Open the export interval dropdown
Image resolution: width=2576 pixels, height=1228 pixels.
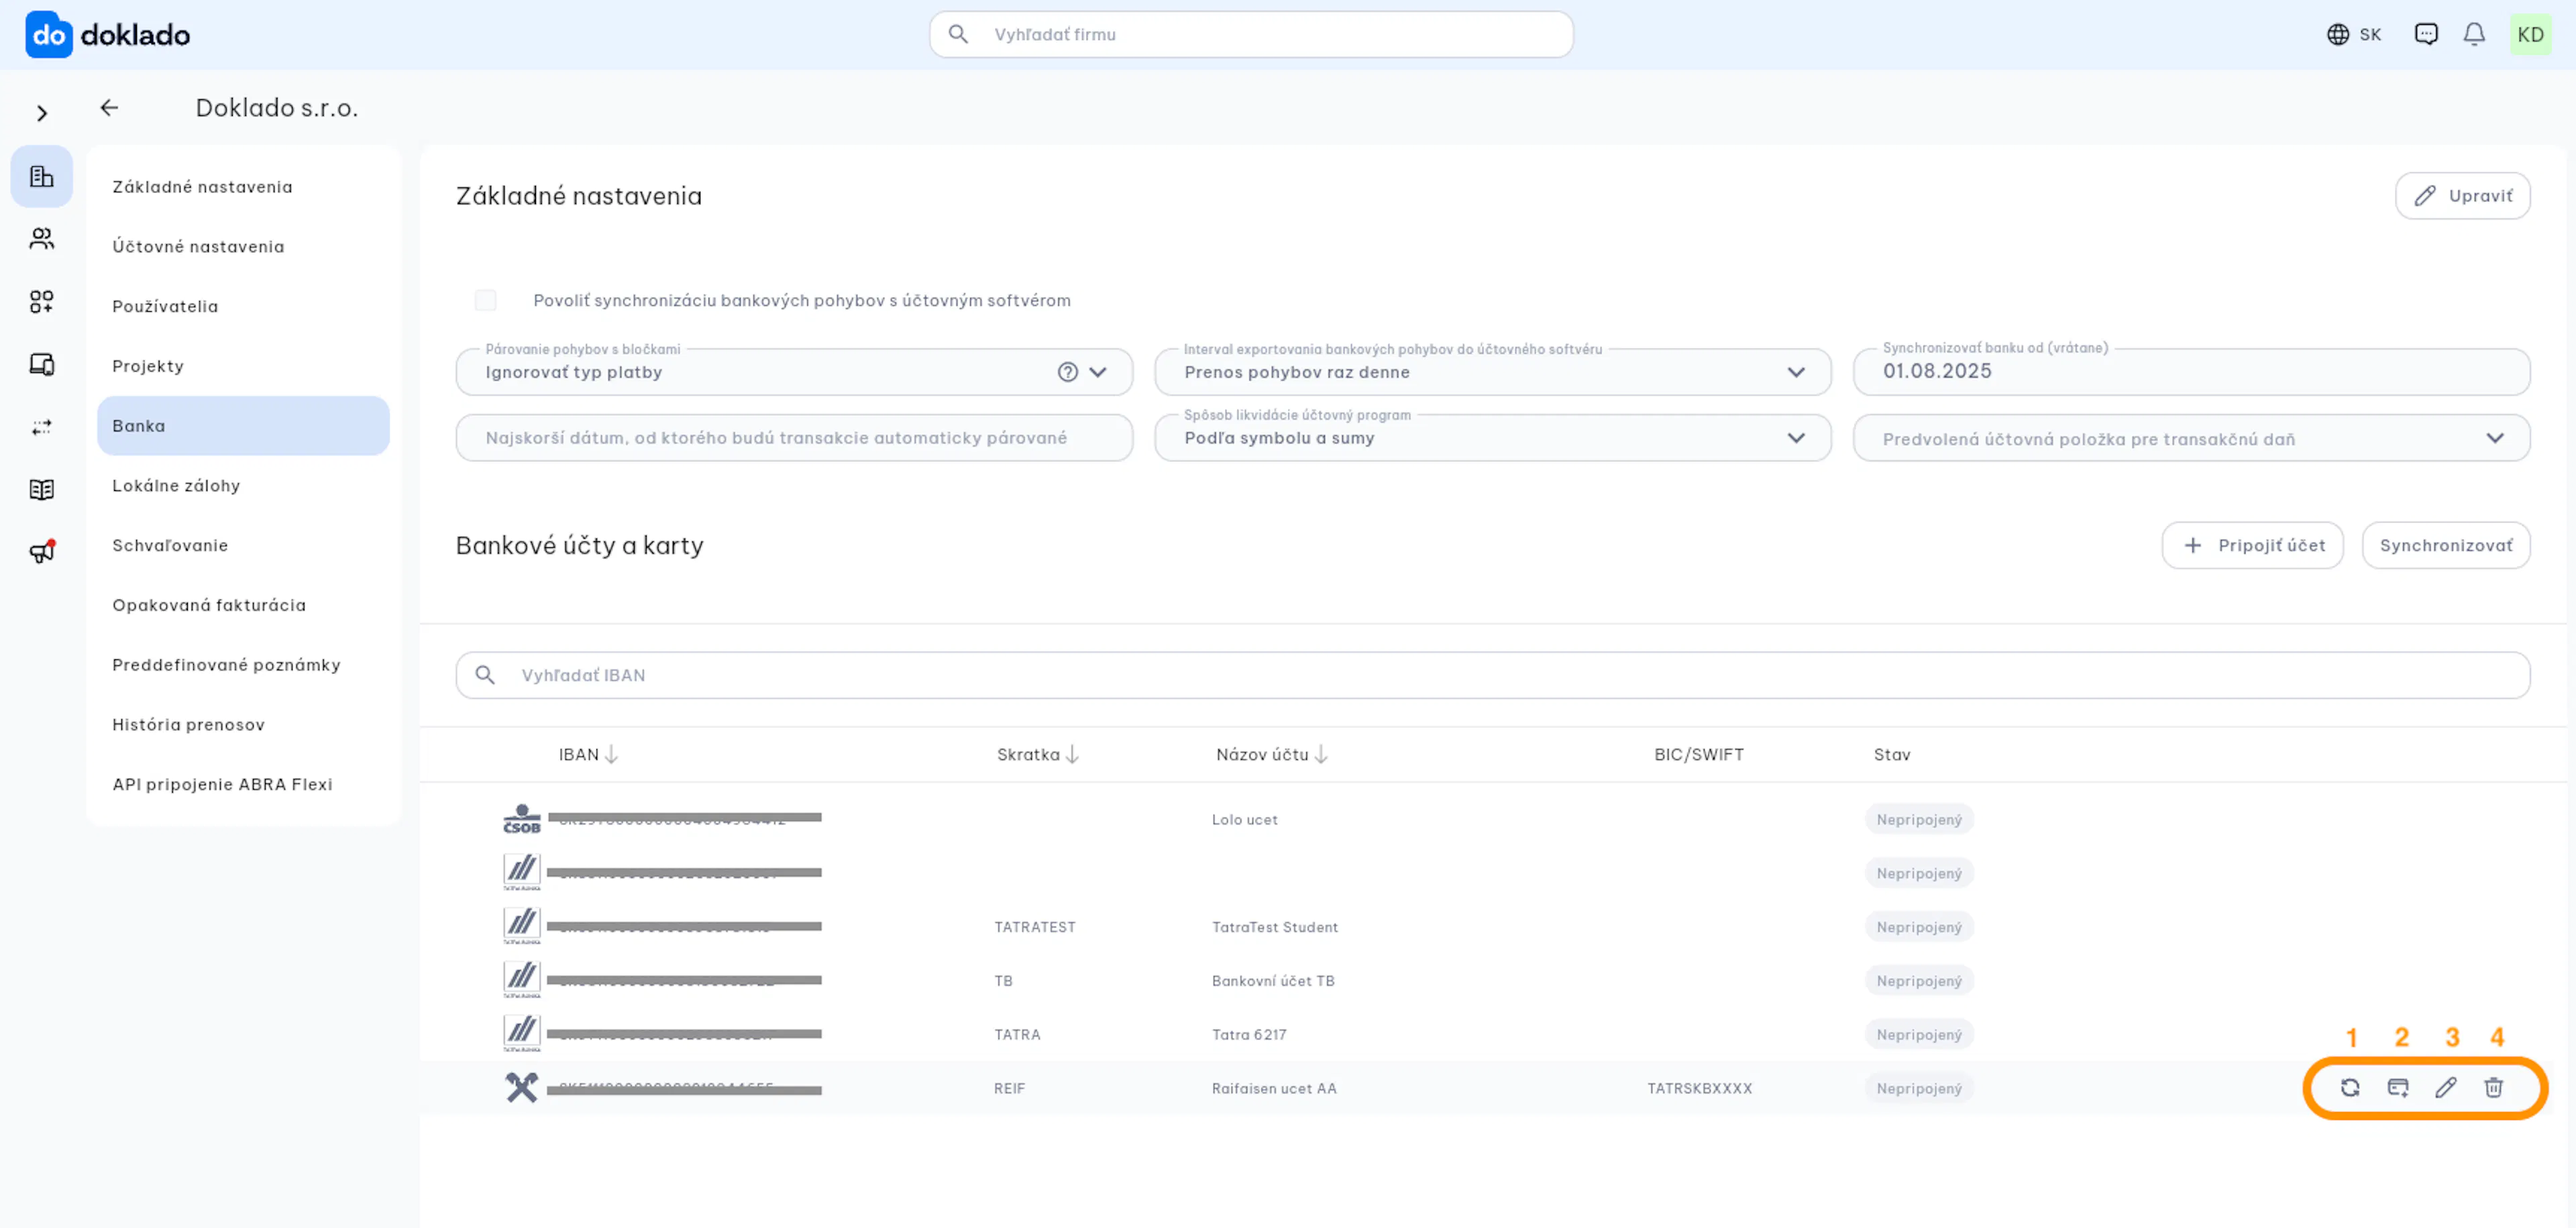[1492, 373]
